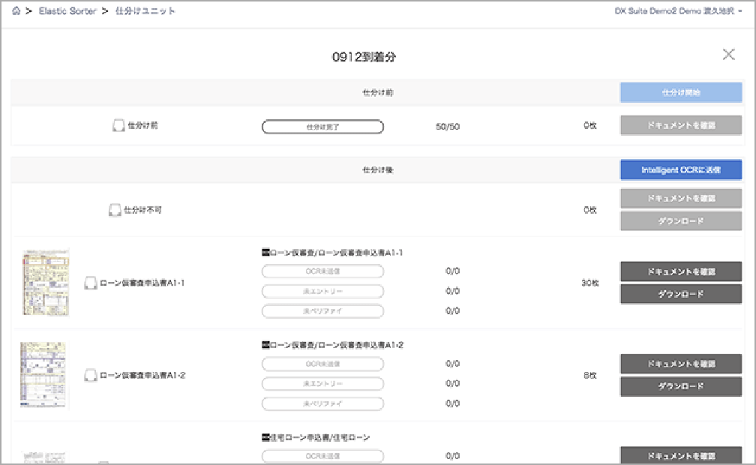
Task: Click the 仕分け完了 status pill
Action: click(322, 125)
